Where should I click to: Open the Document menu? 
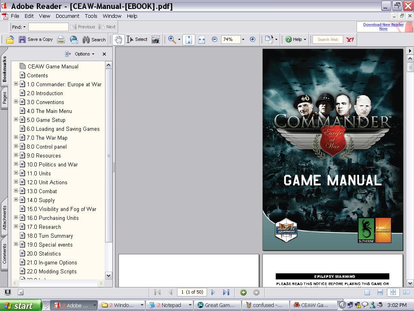68,16
